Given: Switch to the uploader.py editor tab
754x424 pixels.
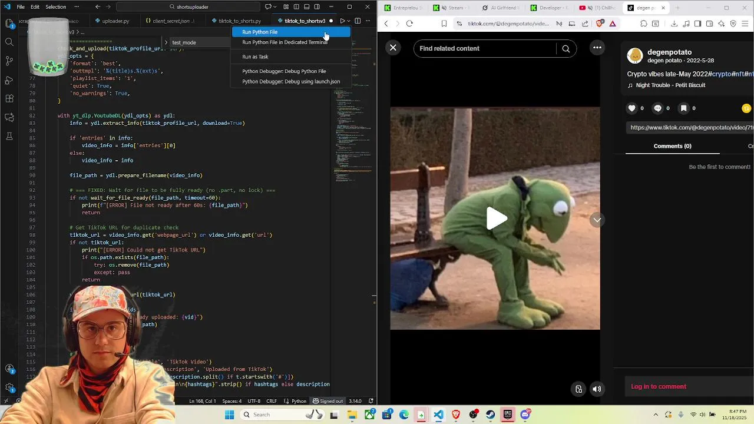Looking at the screenshot, I should point(115,21).
